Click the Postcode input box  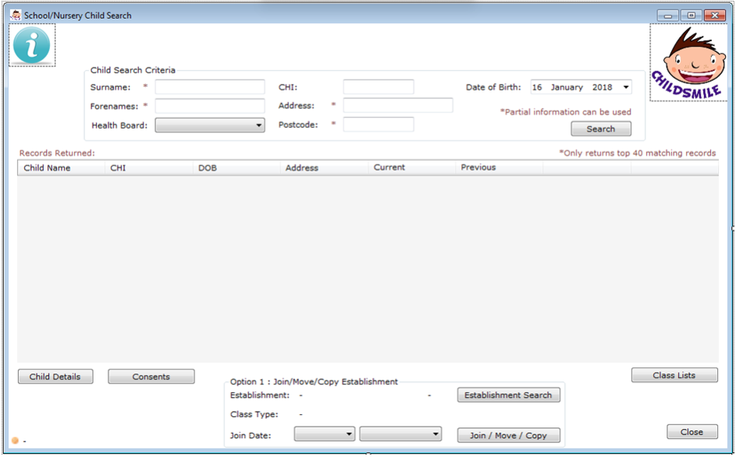click(x=379, y=124)
